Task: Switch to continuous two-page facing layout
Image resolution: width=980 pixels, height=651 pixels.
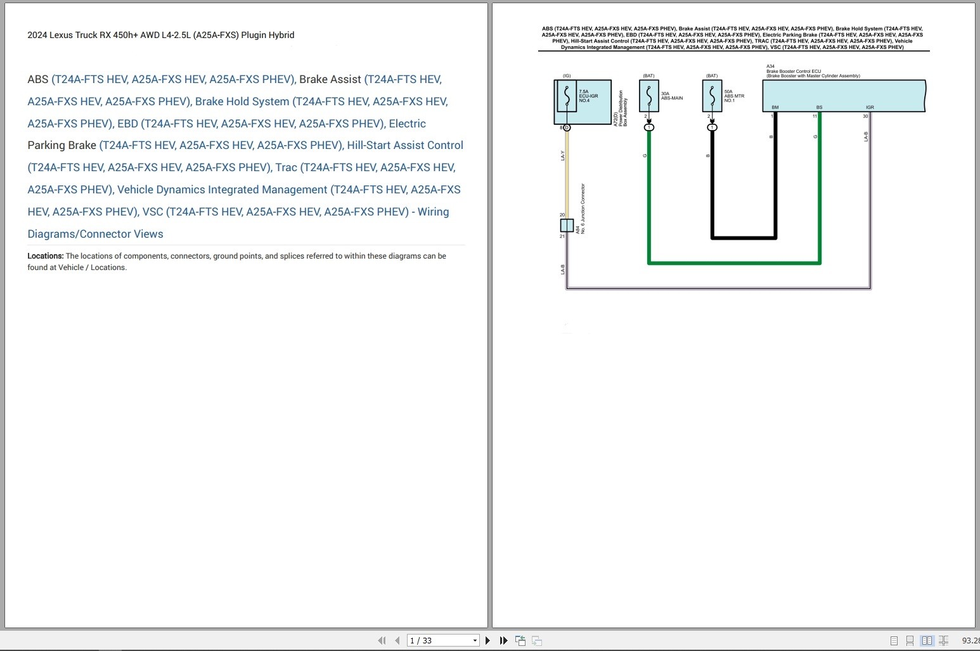Action: [943, 641]
